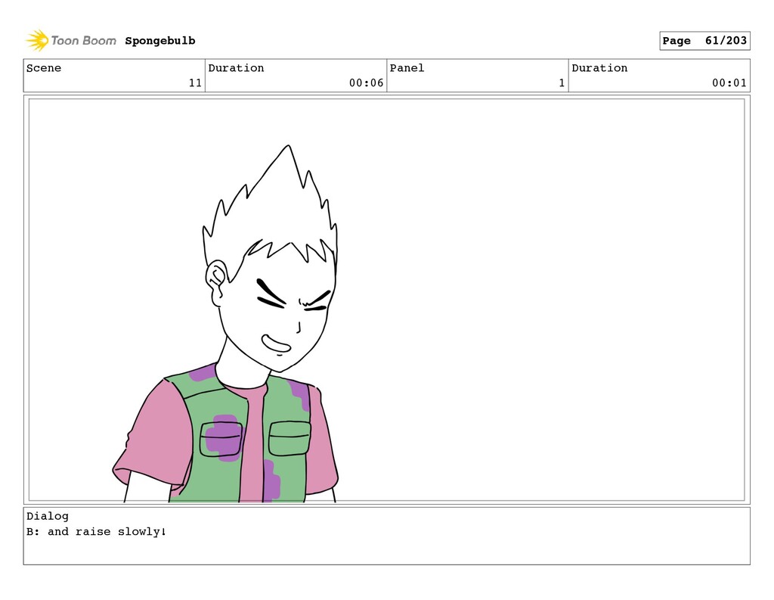Image resolution: width=774 pixels, height=600 pixels.
Task: Click the Dialog label text
Action: pyautogui.click(x=48, y=516)
